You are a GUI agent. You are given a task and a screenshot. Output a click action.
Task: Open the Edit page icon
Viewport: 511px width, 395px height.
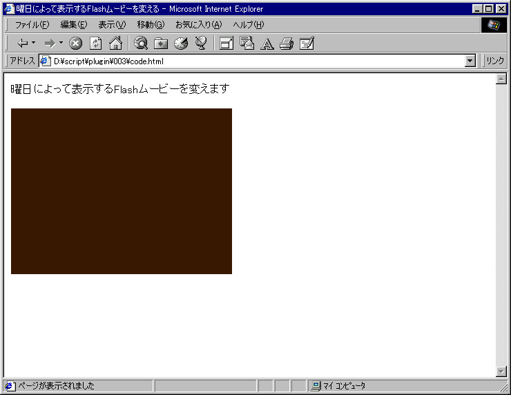point(307,43)
